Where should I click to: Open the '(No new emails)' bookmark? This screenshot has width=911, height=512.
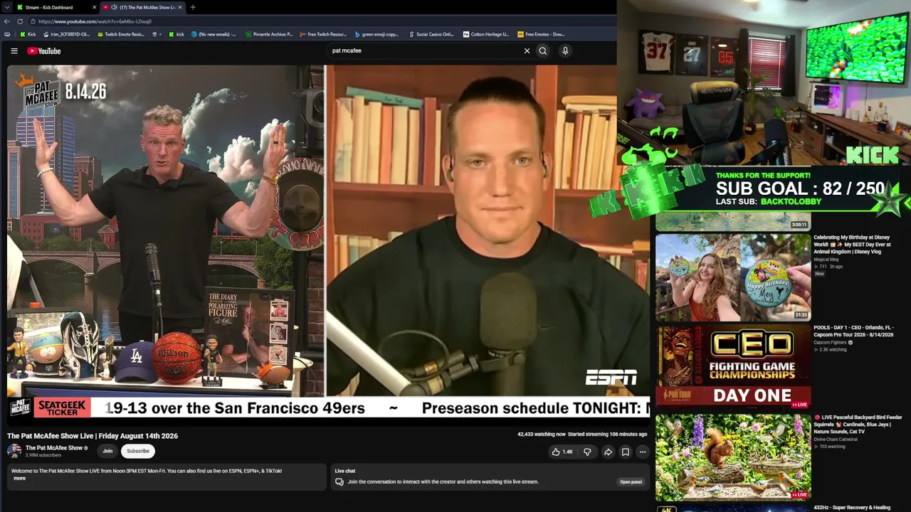click(214, 34)
